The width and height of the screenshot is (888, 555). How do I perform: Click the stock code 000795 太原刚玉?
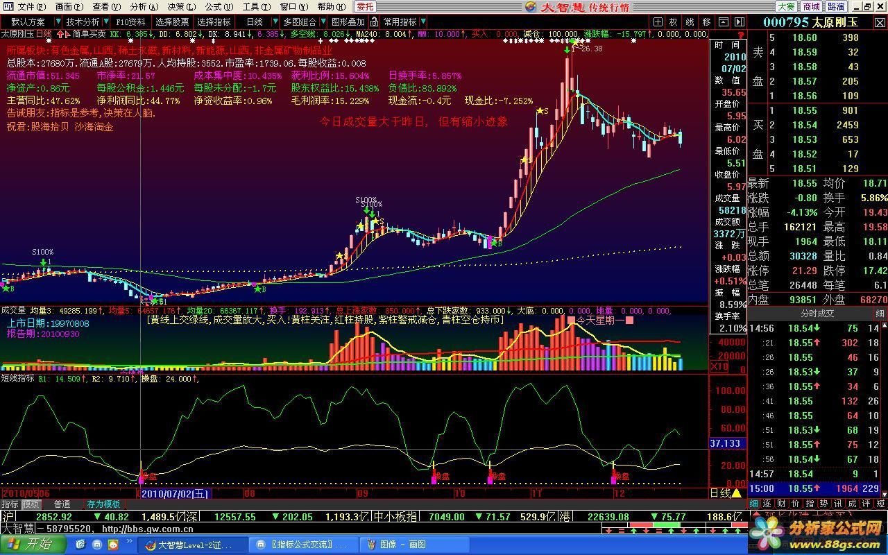pos(810,22)
